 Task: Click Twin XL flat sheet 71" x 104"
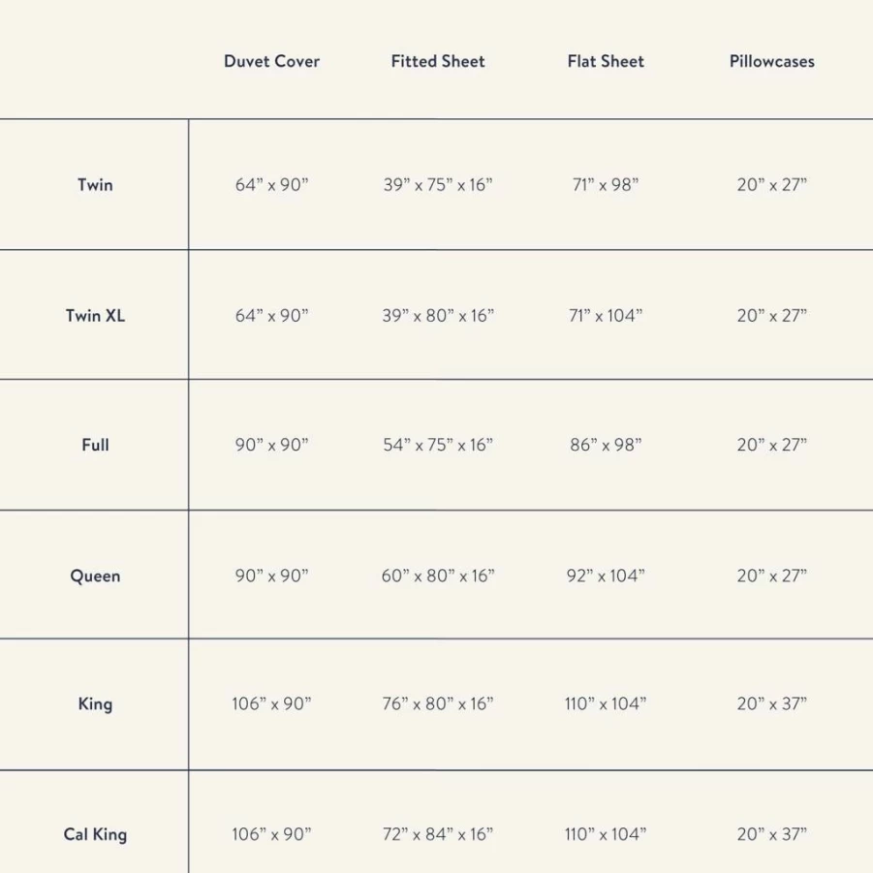[606, 315]
